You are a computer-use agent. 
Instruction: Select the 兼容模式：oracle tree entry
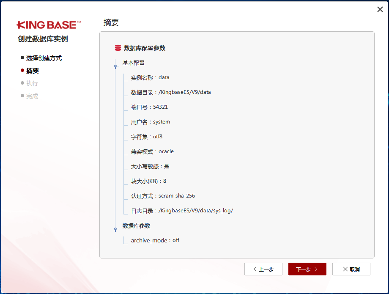154,151
